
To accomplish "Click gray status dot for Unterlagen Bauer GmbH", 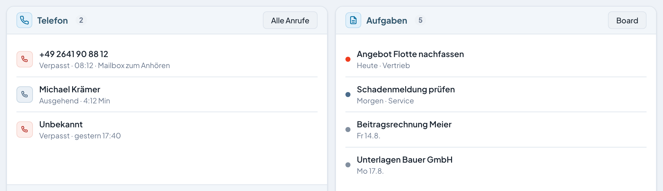I will tap(348, 165).
